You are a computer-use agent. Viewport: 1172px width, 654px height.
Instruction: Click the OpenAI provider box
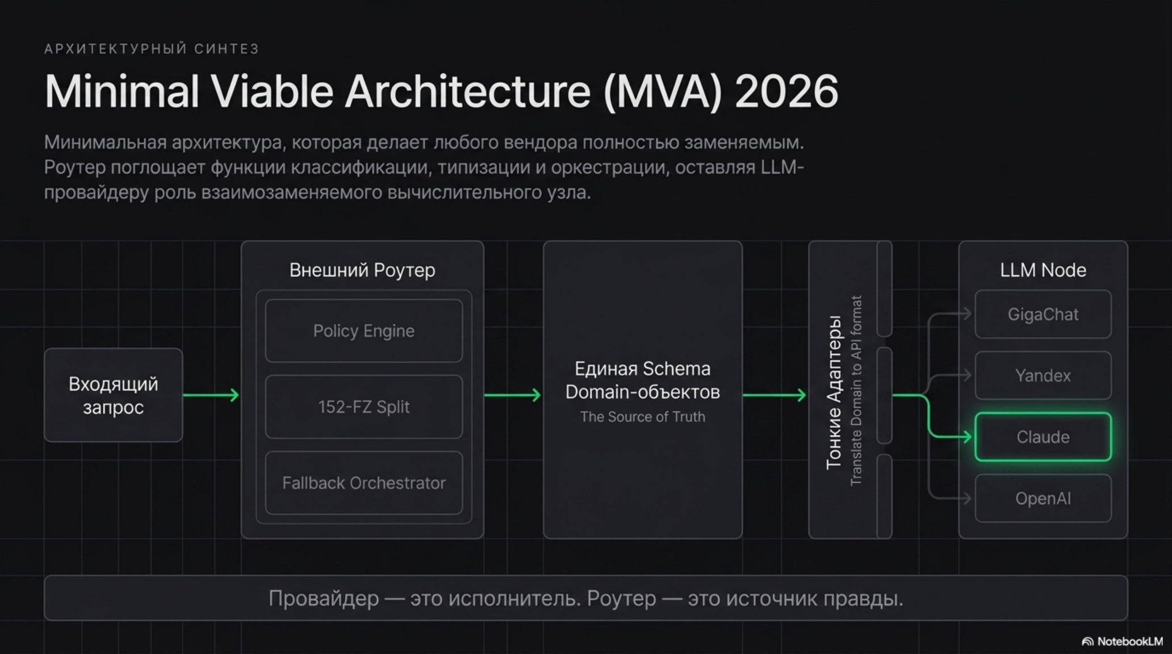tap(1043, 498)
